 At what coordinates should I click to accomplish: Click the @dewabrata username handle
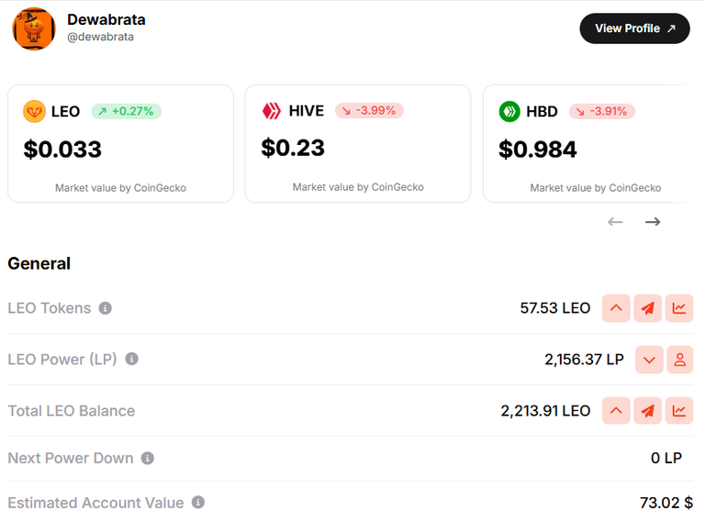pyautogui.click(x=100, y=37)
